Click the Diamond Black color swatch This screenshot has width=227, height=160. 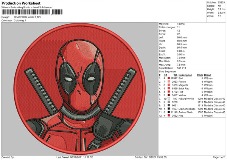point(169,109)
